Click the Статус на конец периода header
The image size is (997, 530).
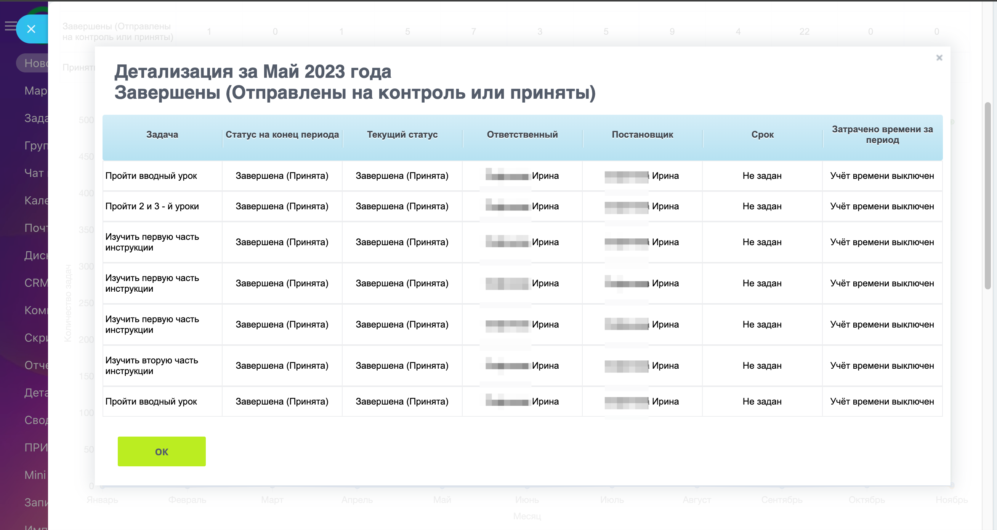click(282, 135)
